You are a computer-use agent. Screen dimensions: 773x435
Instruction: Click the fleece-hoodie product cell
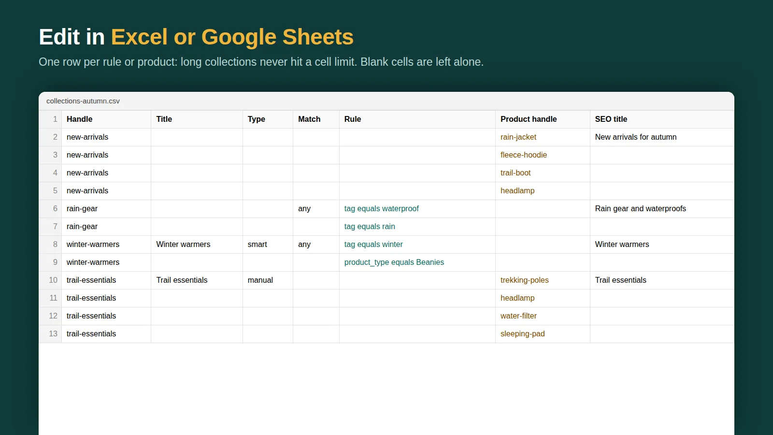coord(543,155)
